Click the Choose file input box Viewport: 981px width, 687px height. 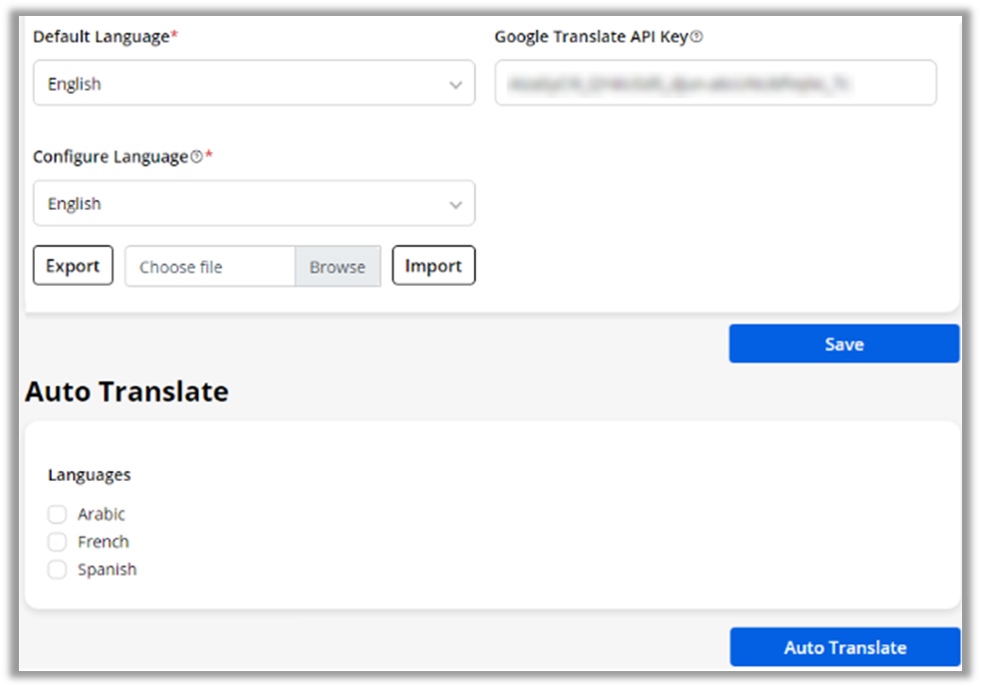click(209, 267)
